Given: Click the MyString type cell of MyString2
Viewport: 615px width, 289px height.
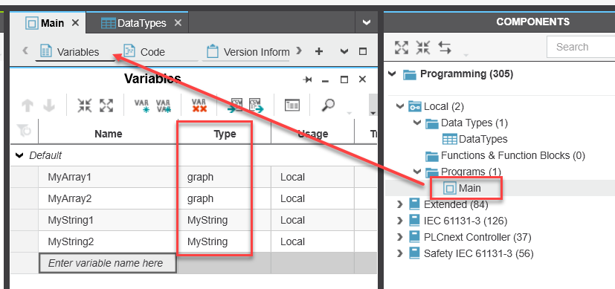Looking at the screenshot, I should click(225, 241).
